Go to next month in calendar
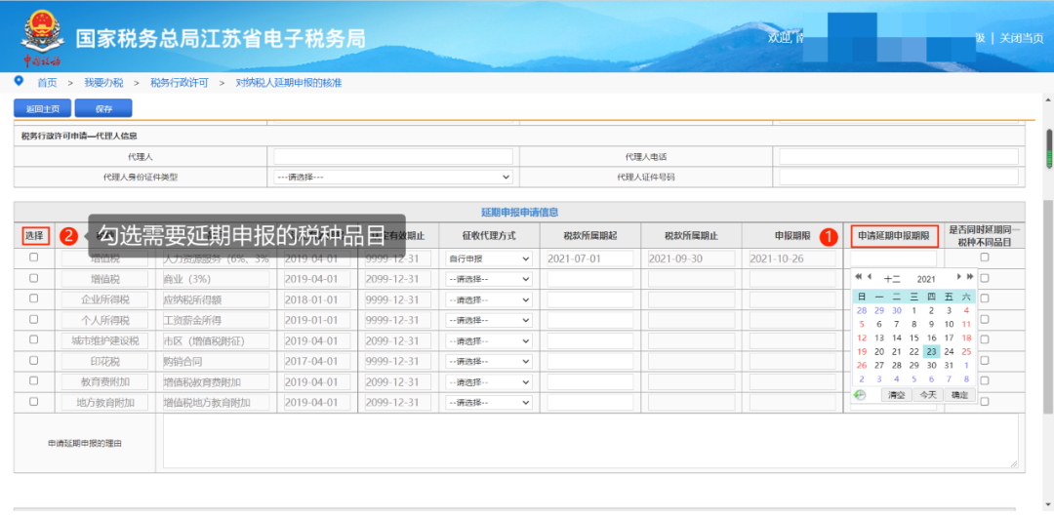The image size is (1054, 517). point(959,277)
